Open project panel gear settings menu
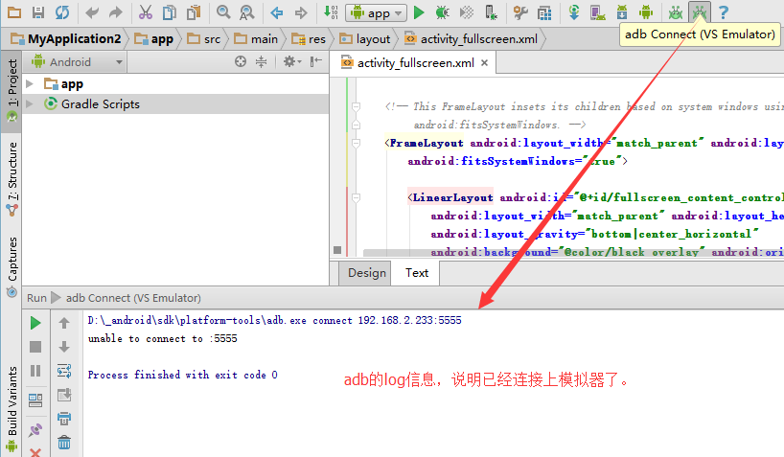 (x=292, y=61)
